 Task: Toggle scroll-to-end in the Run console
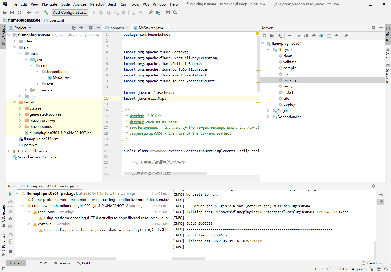pos(381,202)
